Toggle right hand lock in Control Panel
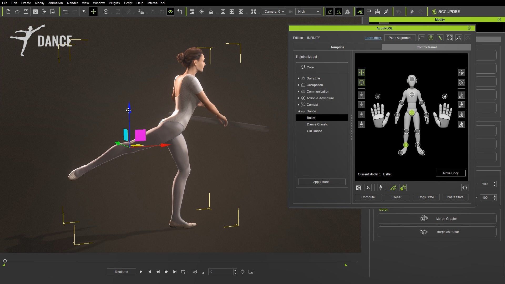The height and width of the screenshot is (284, 505). [445, 96]
